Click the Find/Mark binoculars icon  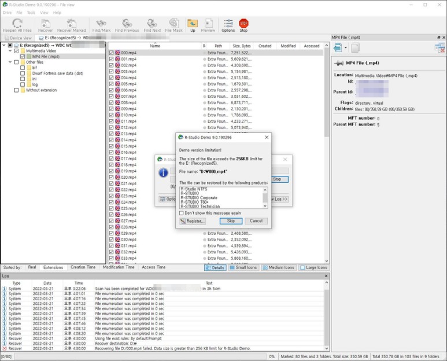[x=101, y=23]
